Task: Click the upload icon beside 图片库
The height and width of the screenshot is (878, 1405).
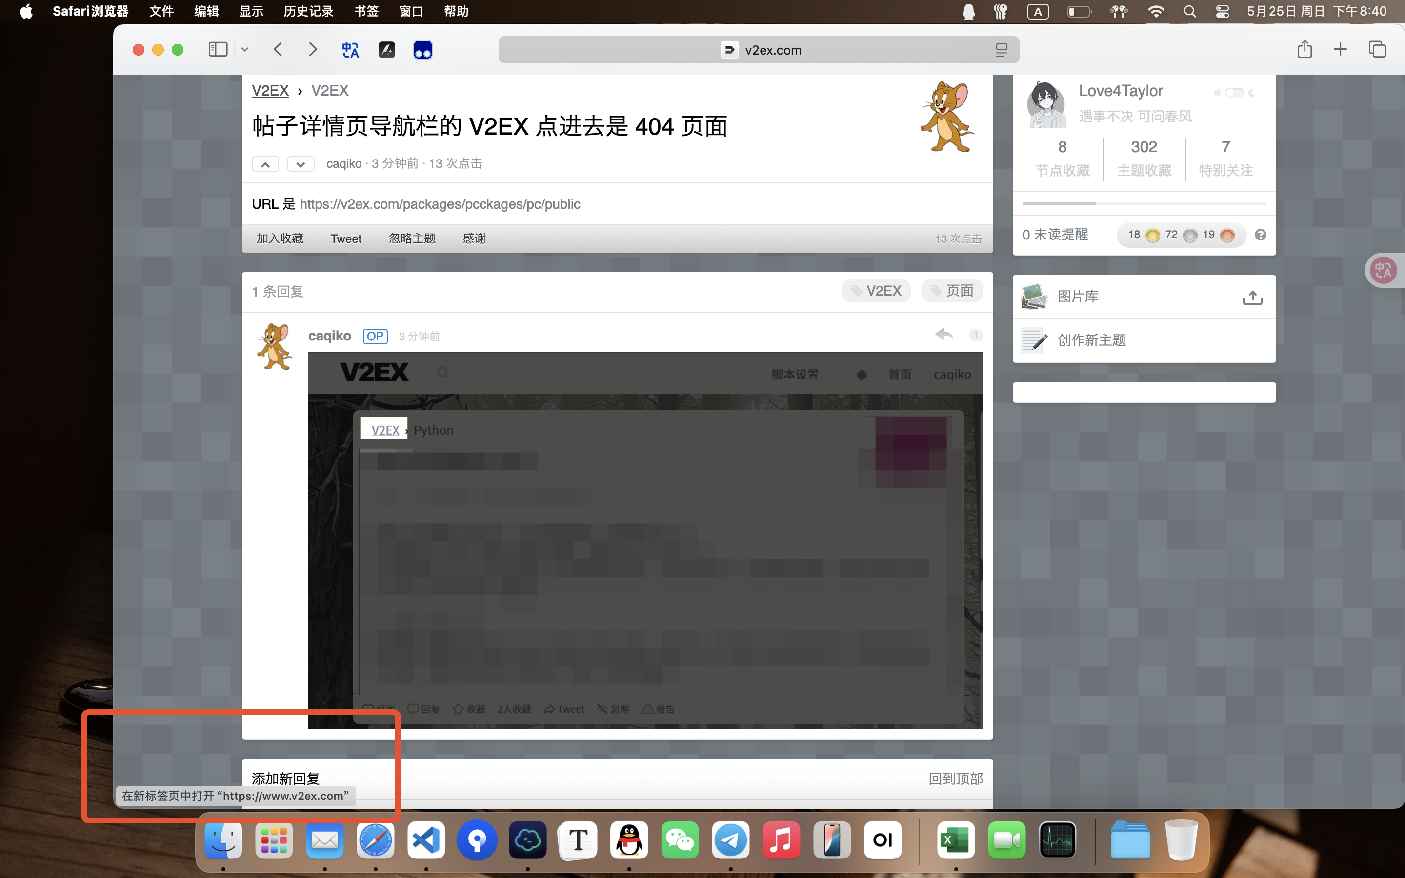Action: (x=1252, y=298)
